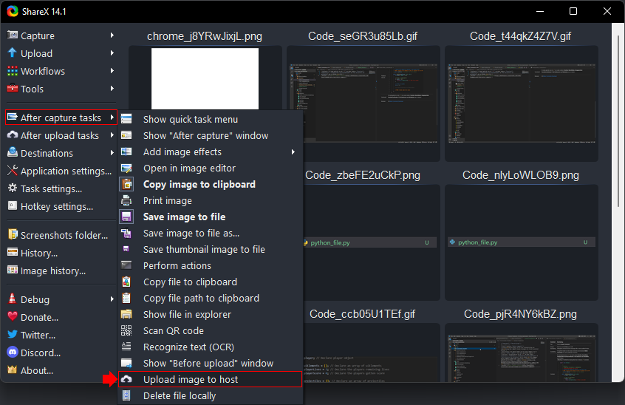Choose Open in image editor
The height and width of the screenshot is (405, 625).
pyautogui.click(x=189, y=168)
